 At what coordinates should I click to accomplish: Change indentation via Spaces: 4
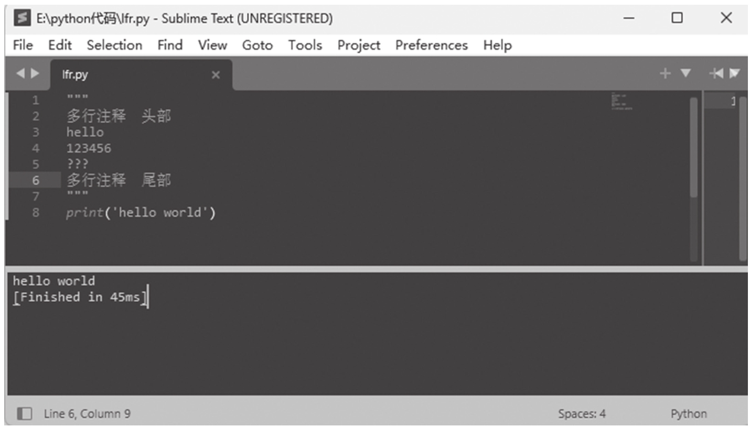point(582,413)
